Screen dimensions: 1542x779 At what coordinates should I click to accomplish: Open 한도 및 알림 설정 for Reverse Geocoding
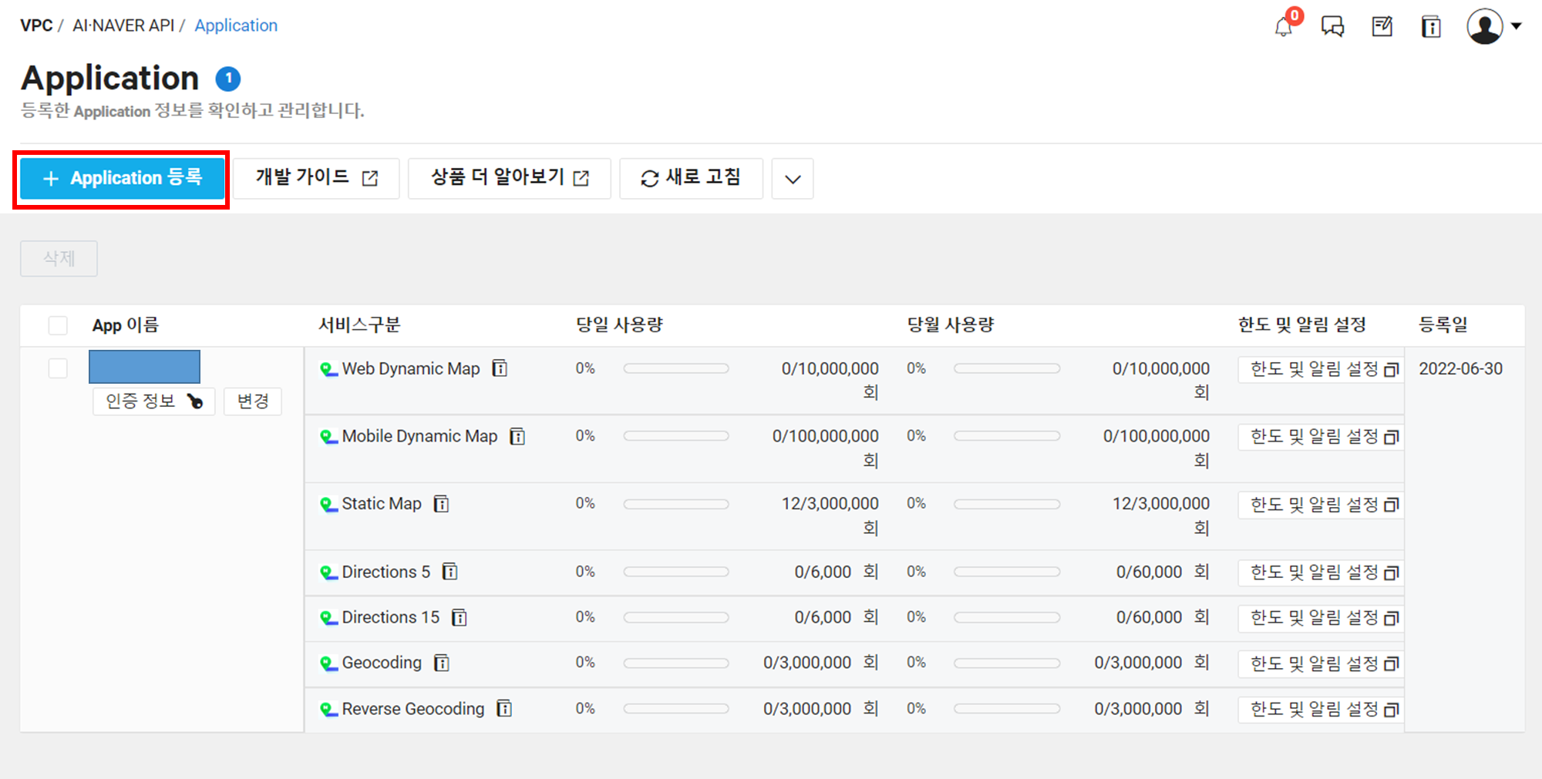(1321, 709)
